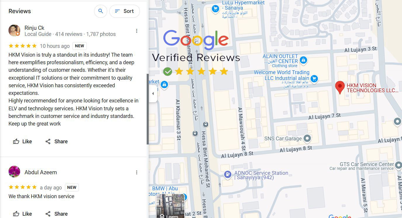Click the Welcome World Trading cart marker

click(x=314, y=78)
